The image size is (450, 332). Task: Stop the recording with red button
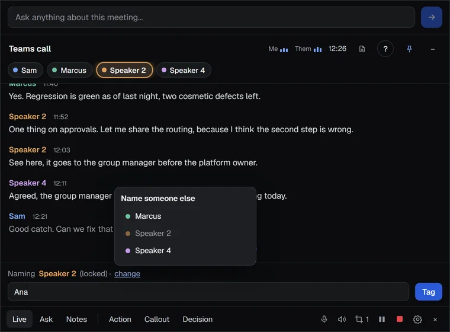[400, 319]
